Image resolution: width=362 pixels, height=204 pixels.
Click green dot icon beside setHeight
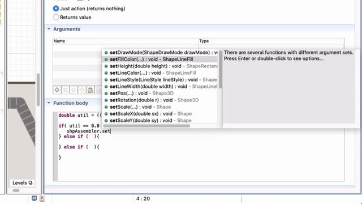point(106,66)
